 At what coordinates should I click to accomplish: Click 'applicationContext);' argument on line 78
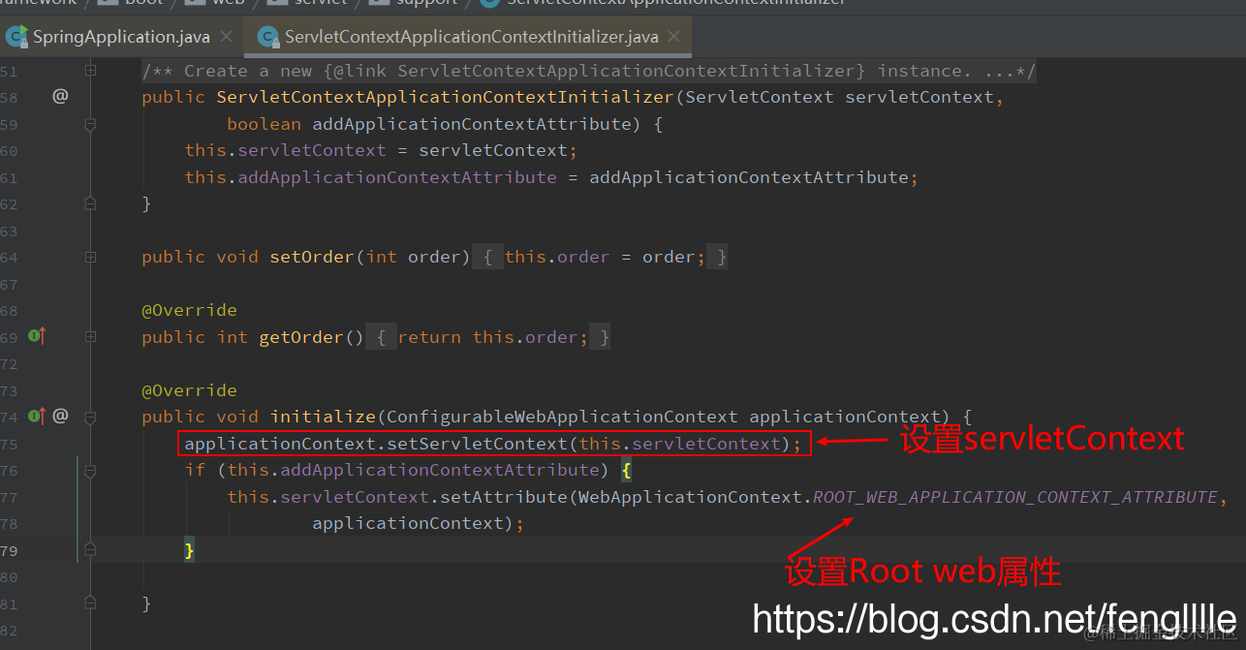(x=418, y=523)
